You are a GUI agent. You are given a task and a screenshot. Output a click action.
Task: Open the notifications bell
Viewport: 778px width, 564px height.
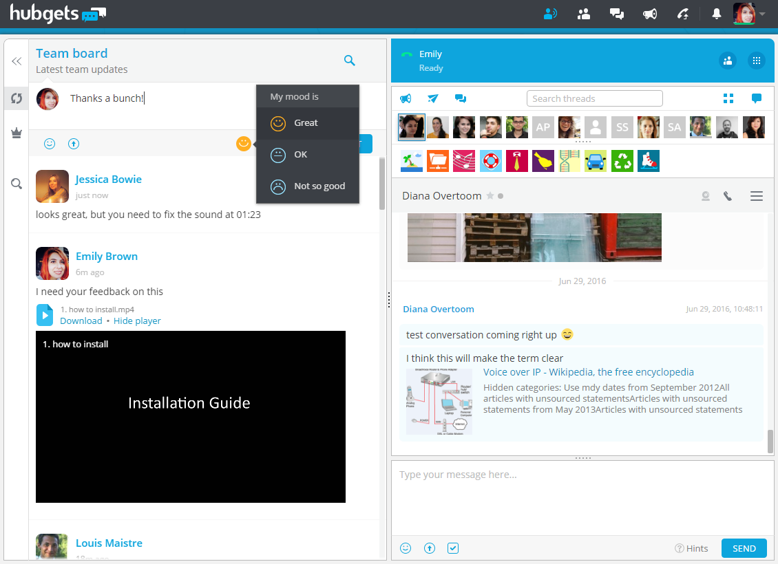pyautogui.click(x=717, y=14)
